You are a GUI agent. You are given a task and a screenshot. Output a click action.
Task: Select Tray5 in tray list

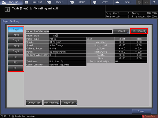(16, 51)
